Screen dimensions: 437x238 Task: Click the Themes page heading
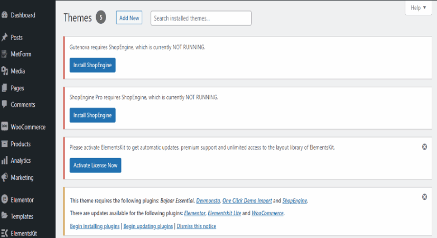pyautogui.click(x=78, y=17)
